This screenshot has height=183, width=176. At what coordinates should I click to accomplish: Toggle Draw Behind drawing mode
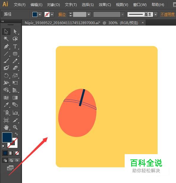11,160
